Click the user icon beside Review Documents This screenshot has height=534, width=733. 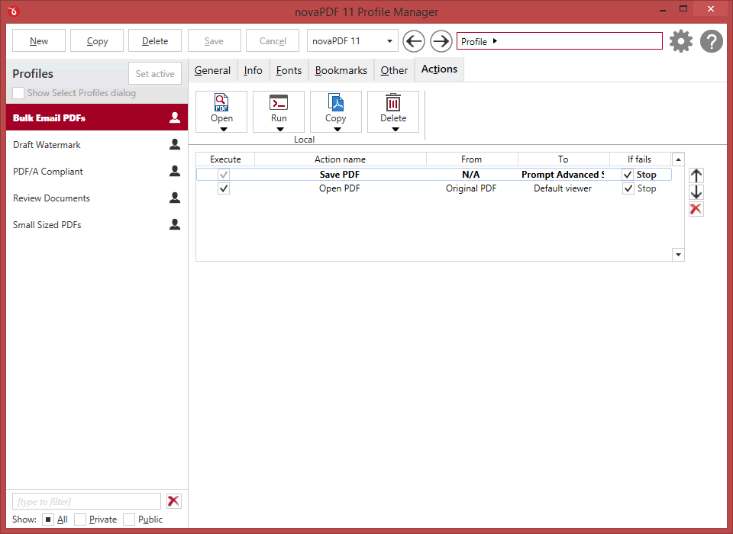(x=175, y=198)
